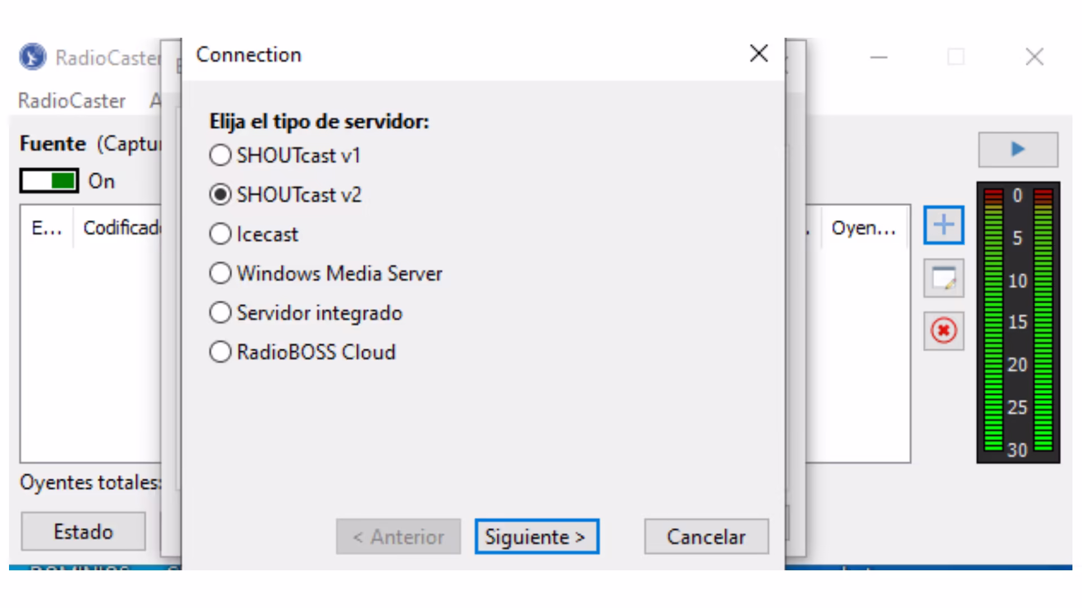Click the blue plus add encoder icon
Viewport: 1082px width, 608px height.
pyautogui.click(x=943, y=225)
